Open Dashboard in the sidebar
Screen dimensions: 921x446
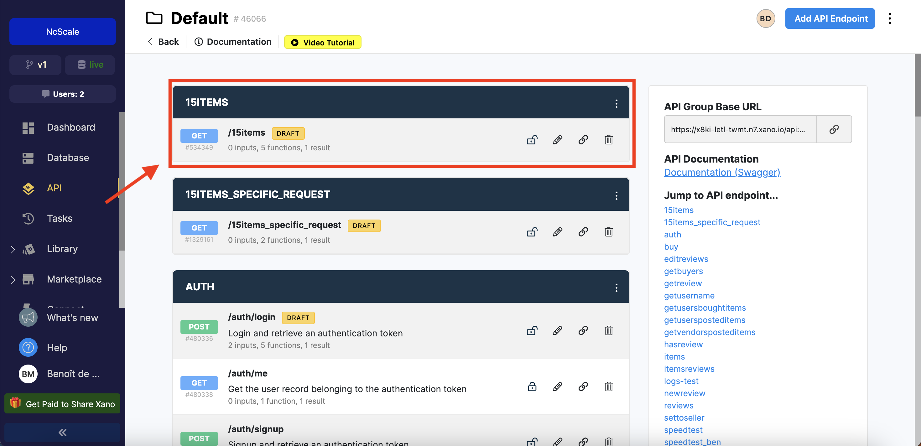[x=59, y=127]
